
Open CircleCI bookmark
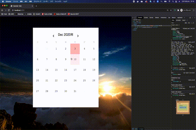[37, 14]
